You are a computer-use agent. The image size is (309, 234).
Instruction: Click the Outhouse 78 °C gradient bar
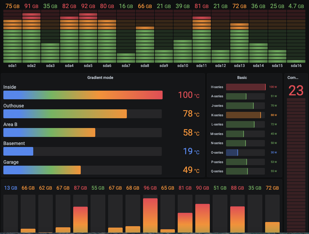[x=65, y=114]
